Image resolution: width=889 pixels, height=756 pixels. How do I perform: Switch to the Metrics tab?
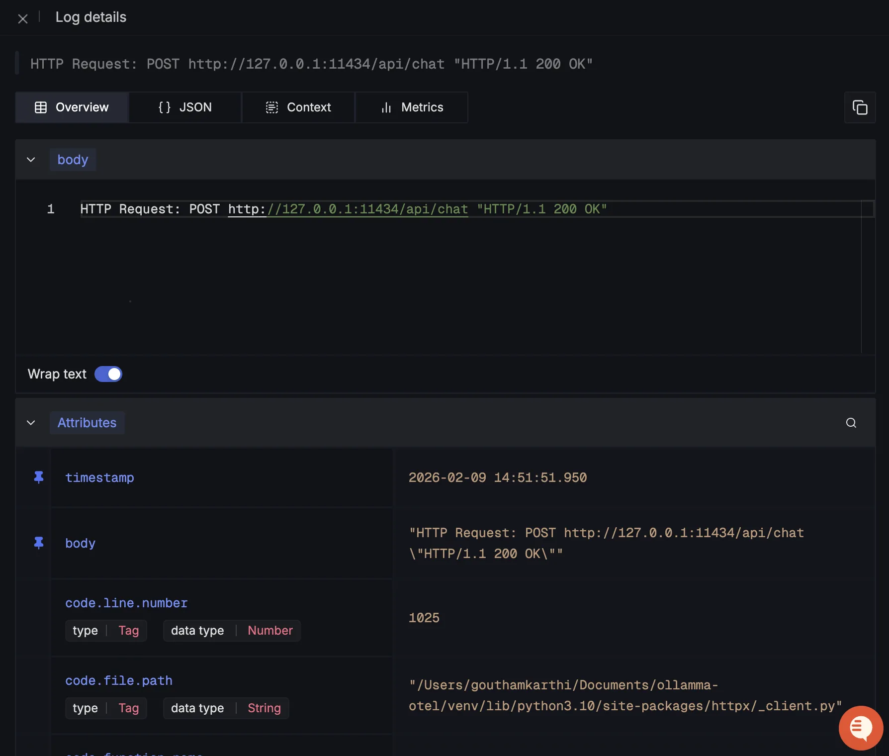coord(412,107)
